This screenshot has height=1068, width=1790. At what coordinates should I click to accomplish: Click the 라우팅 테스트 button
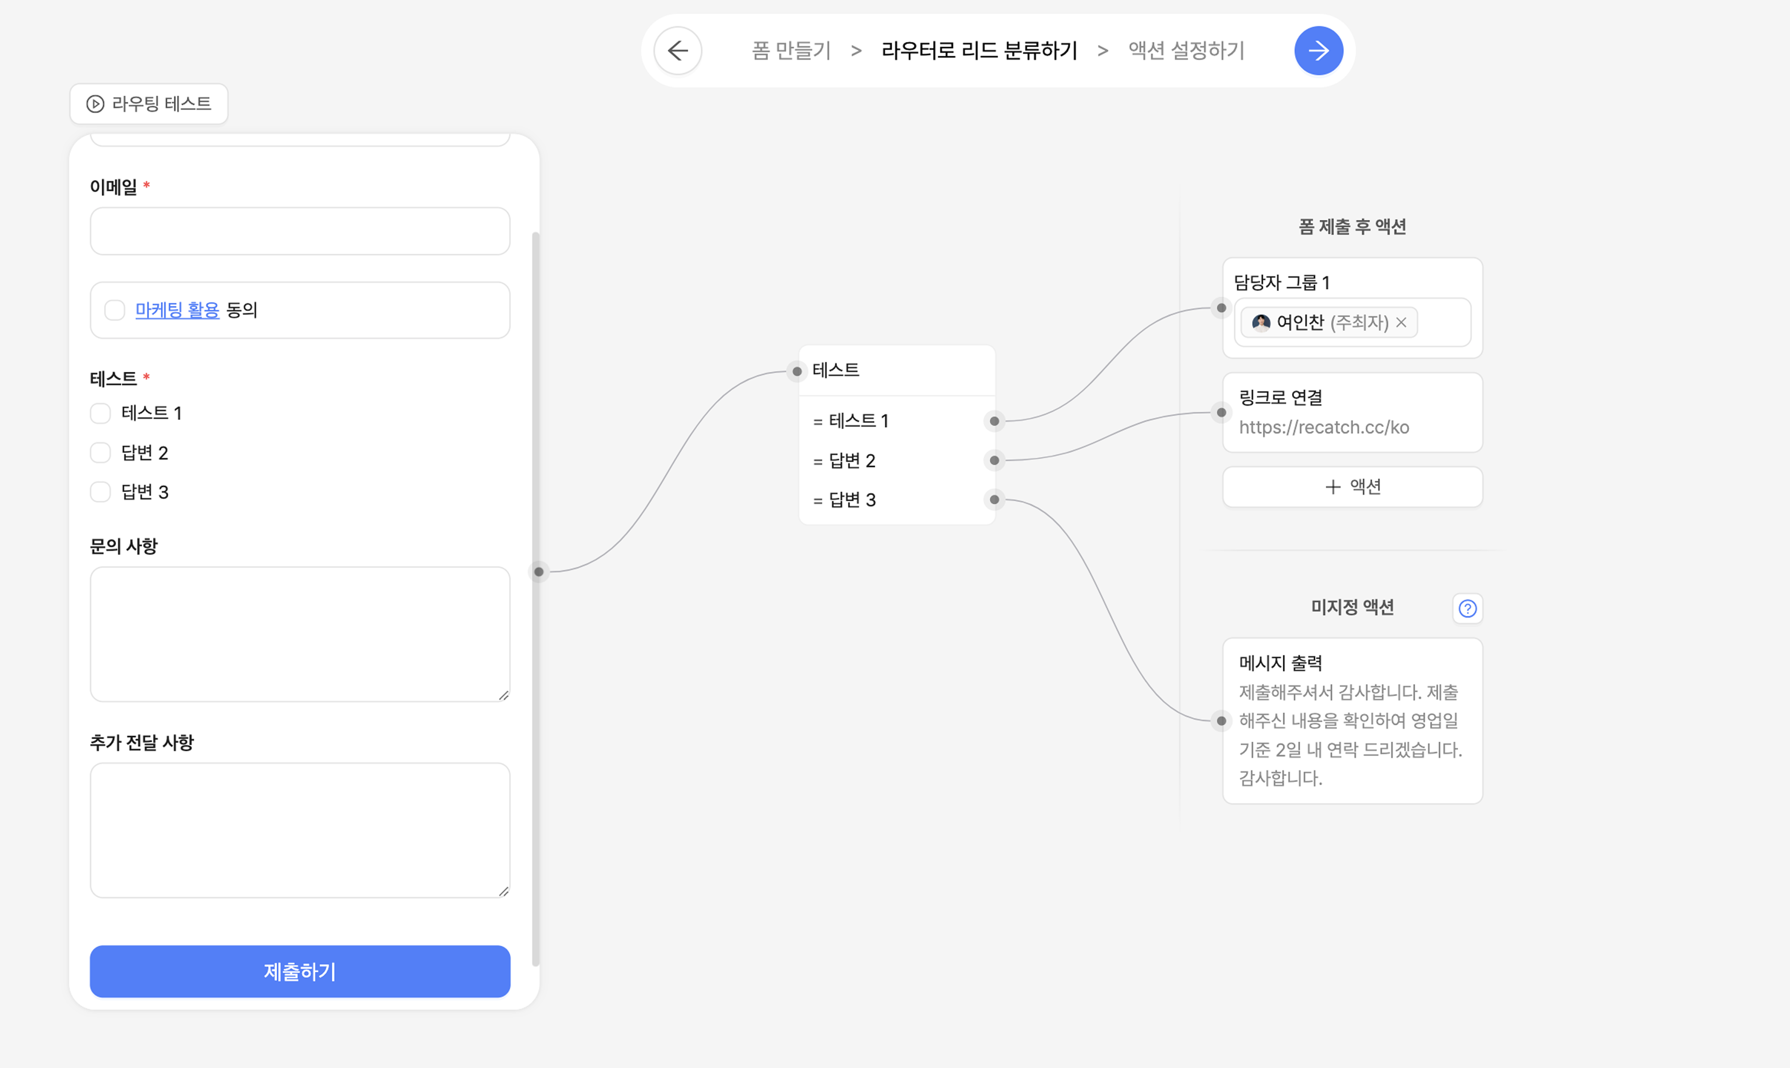click(149, 104)
